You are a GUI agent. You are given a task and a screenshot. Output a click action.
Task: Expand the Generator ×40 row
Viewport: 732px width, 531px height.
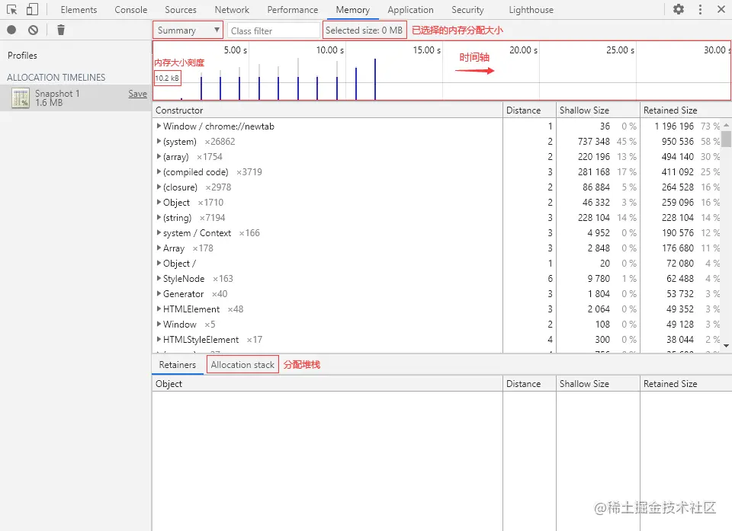click(x=159, y=294)
